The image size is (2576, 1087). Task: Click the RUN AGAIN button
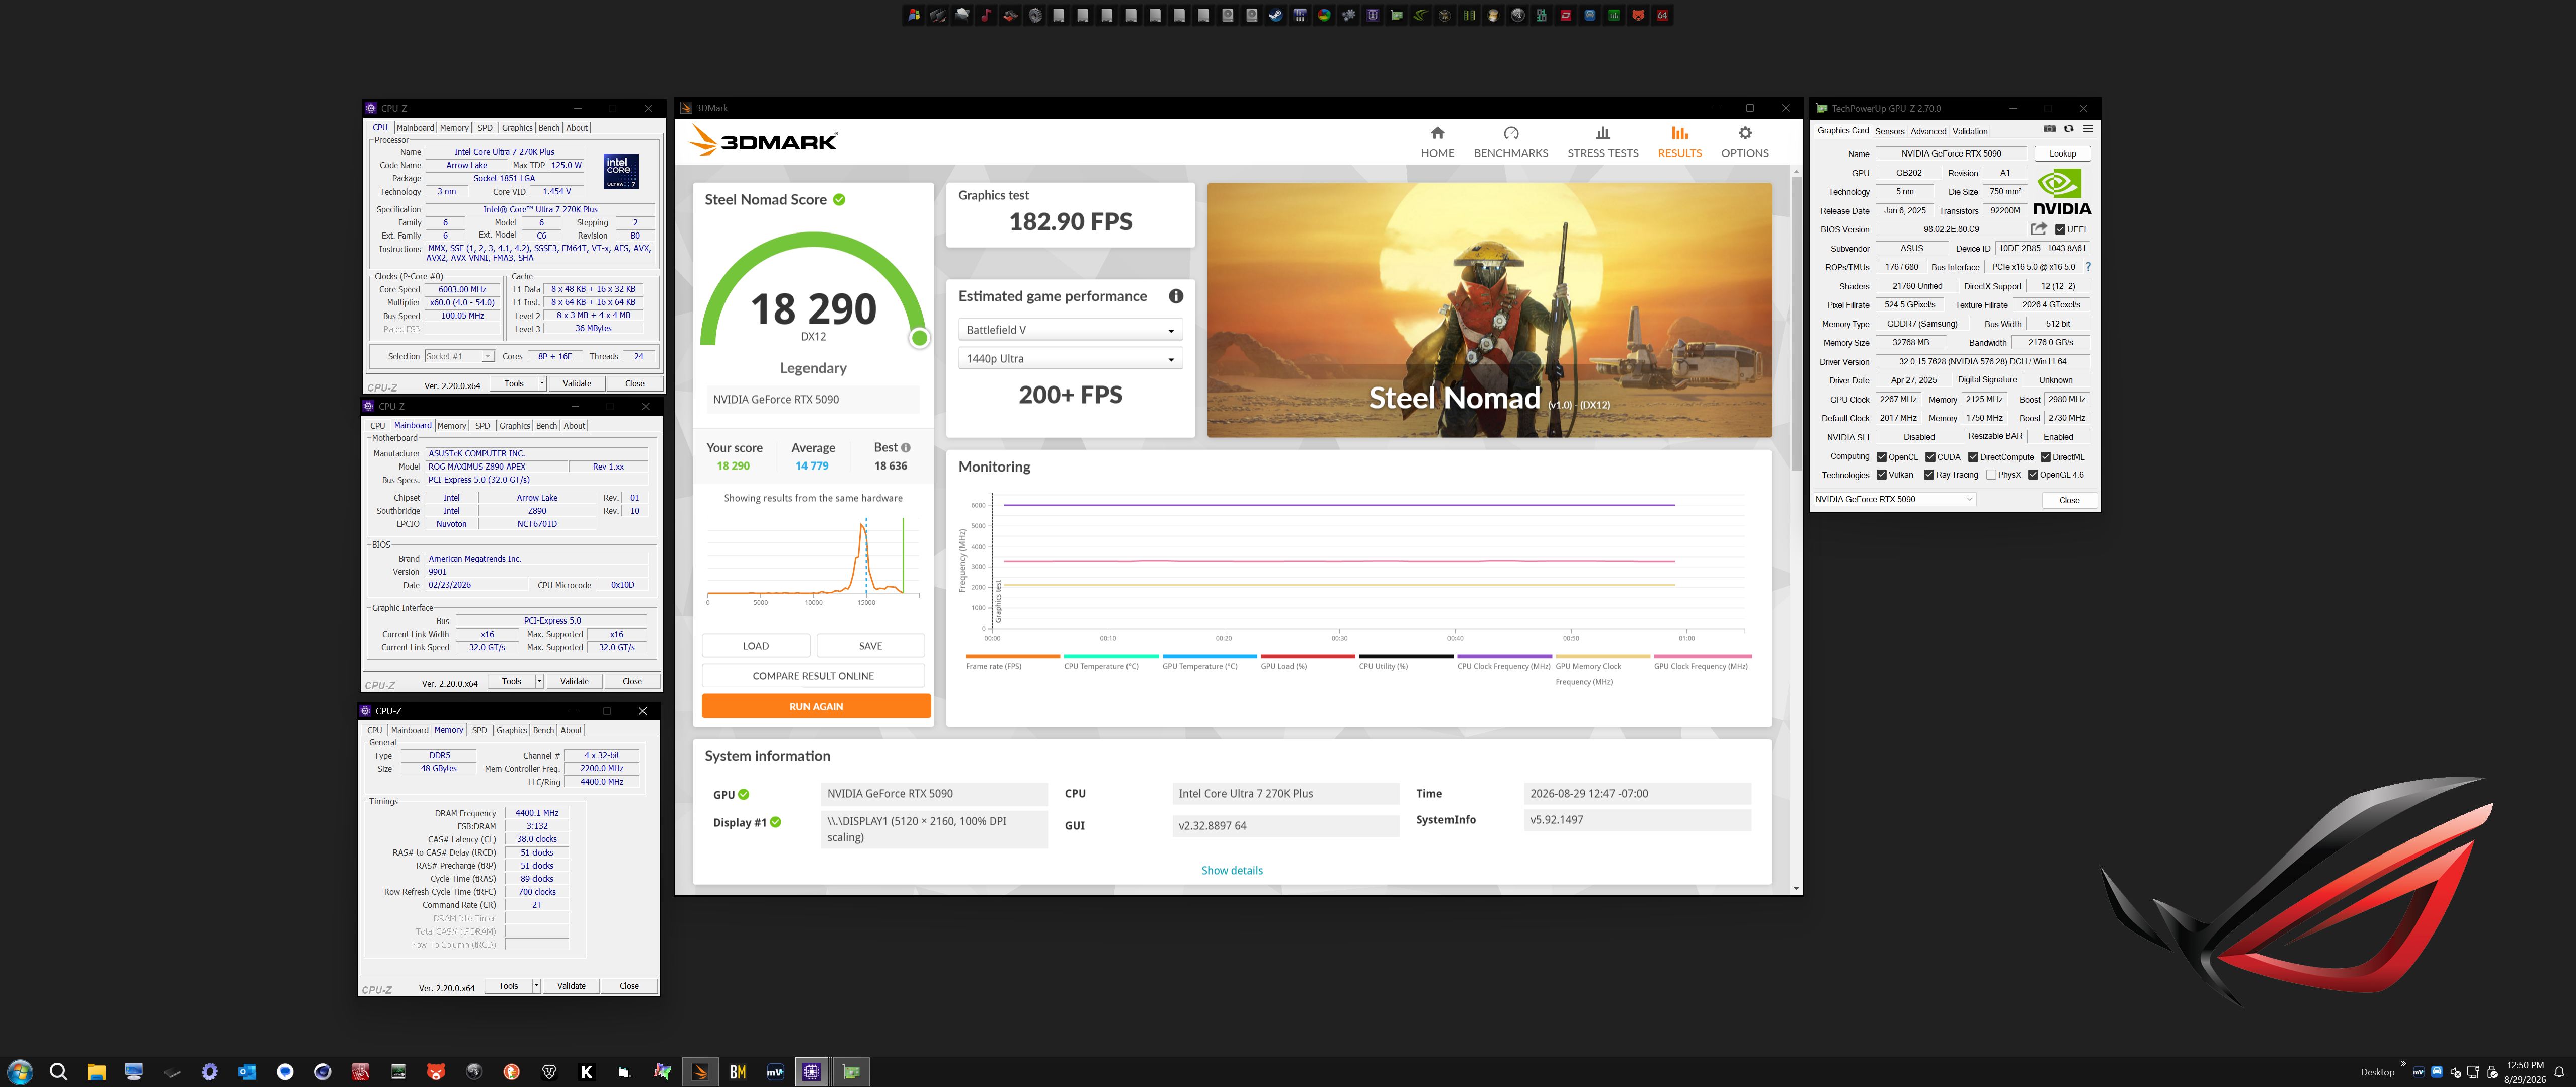tap(816, 706)
